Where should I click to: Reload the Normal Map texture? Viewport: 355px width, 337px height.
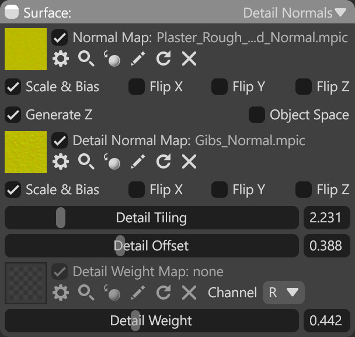(163, 59)
